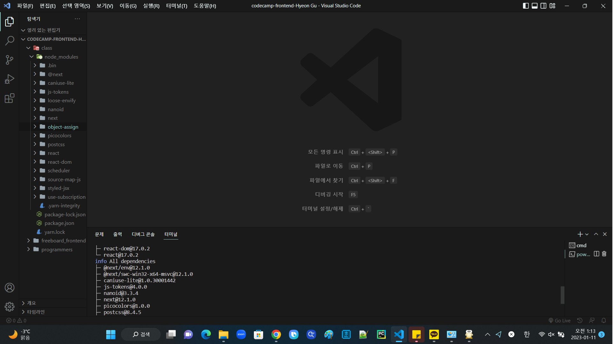Toggle bottom panel layout icon
Viewport: 613px width, 344px height.
[x=535, y=6]
